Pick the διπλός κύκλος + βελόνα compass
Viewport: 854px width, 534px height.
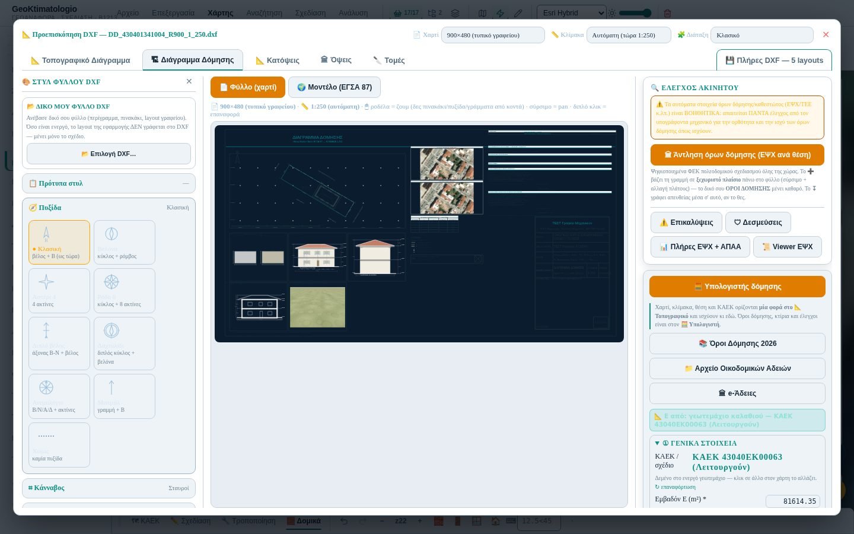tap(125, 344)
